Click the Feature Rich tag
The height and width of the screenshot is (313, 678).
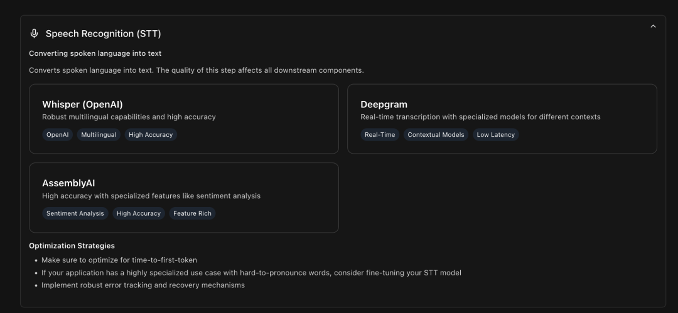click(193, 213)
